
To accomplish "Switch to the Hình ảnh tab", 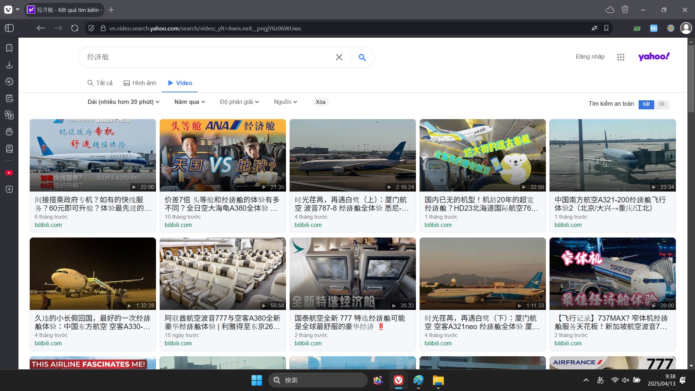I will point(140,83).
